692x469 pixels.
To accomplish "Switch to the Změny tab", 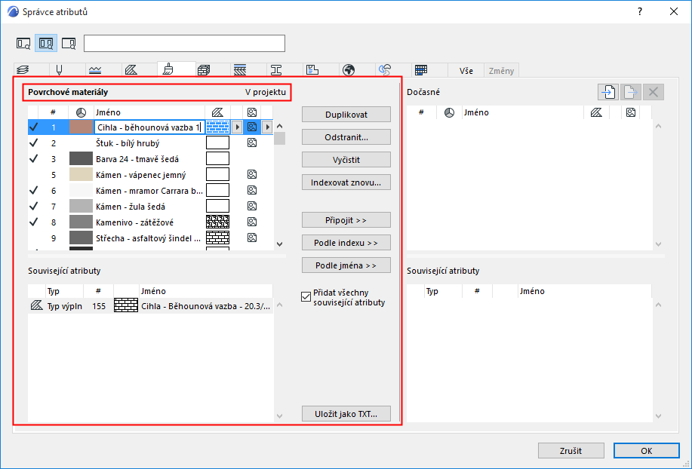I will (x=501, y=71).
